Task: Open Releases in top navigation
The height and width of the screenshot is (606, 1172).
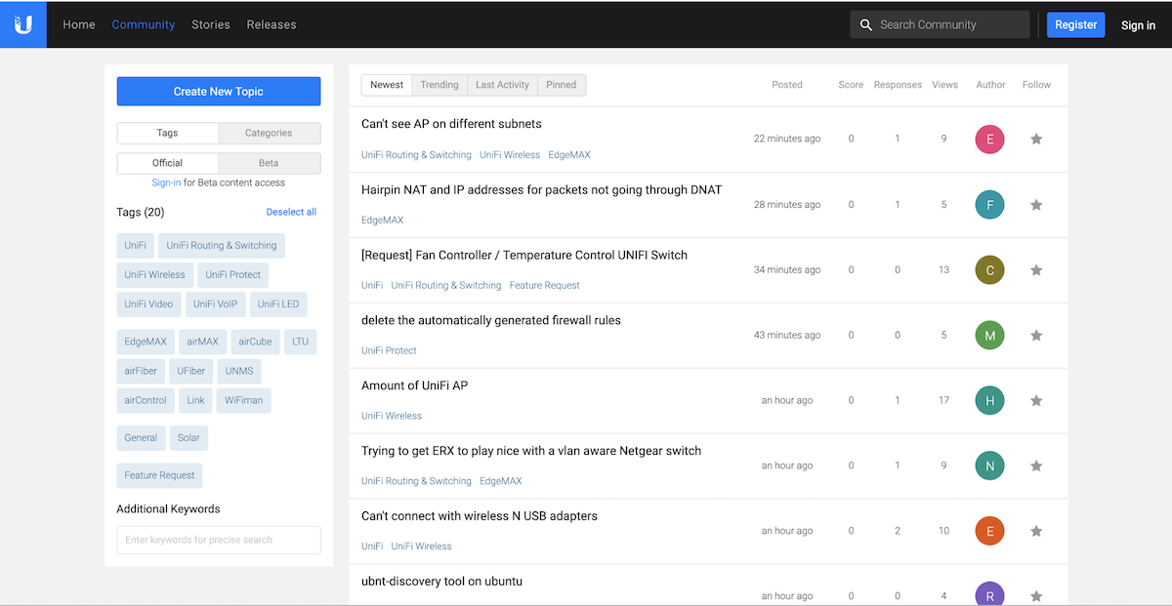Action: pyautogui.click(x=272, y=24)
